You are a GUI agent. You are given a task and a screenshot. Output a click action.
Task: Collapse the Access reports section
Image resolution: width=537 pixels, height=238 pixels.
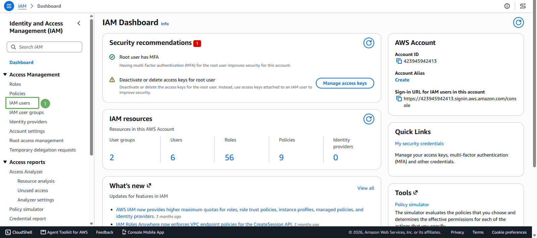[x=5, y=162]
